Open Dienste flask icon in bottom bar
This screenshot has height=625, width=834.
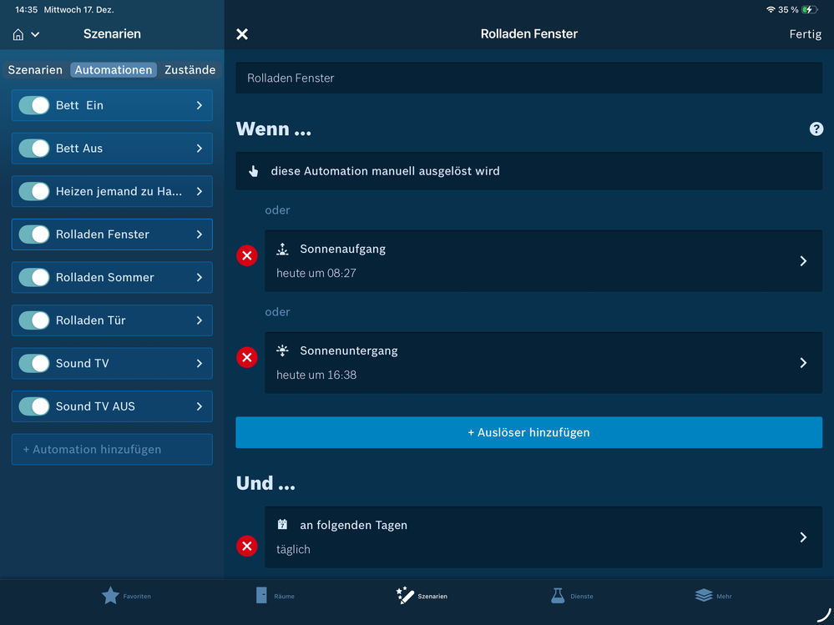coord(558,595)
